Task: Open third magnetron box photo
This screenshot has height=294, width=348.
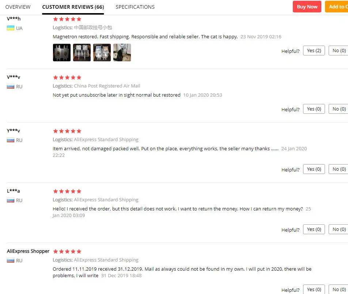Action: tap(102, 53)
